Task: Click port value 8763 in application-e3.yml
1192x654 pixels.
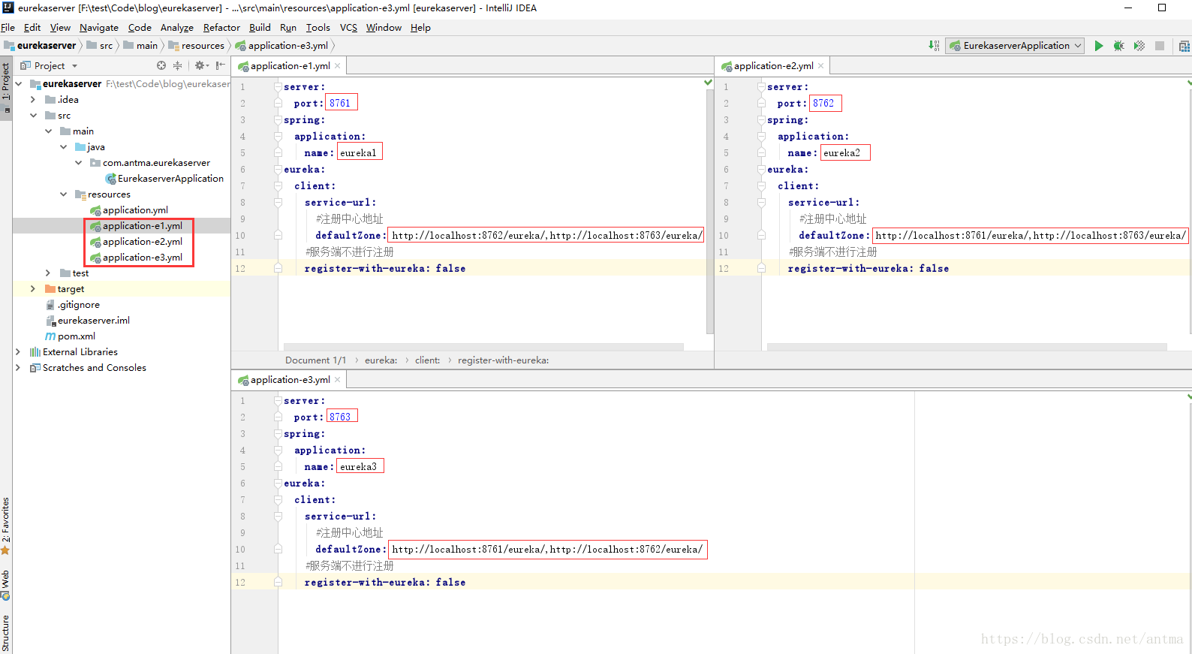Action: [340, 417]
